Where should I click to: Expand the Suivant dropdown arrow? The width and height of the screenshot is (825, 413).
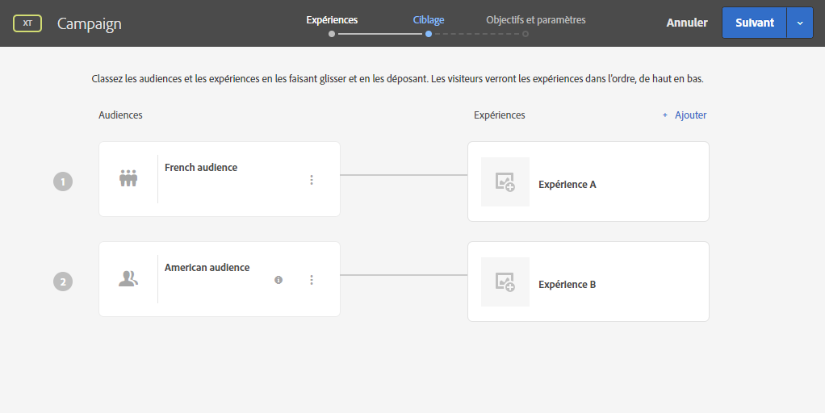click(800, 23)
